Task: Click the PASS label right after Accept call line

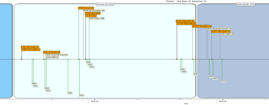Action: (81, 95)
